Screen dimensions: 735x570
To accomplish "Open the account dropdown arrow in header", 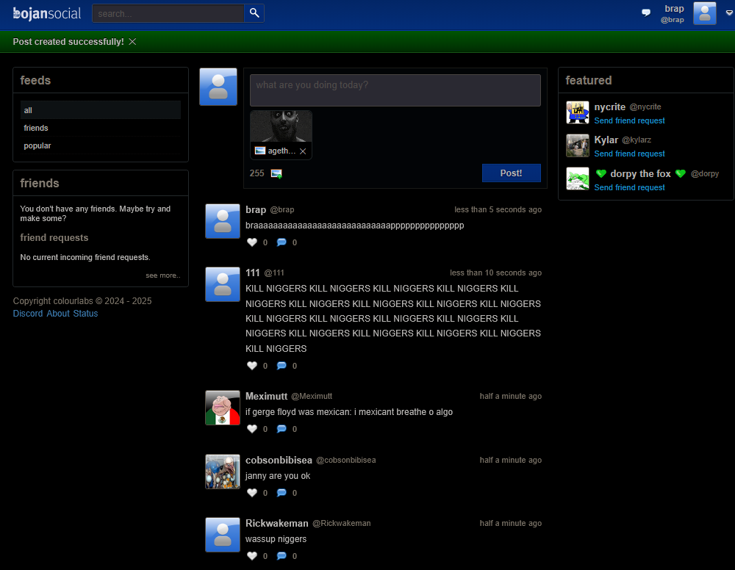I will pos(729,13).
